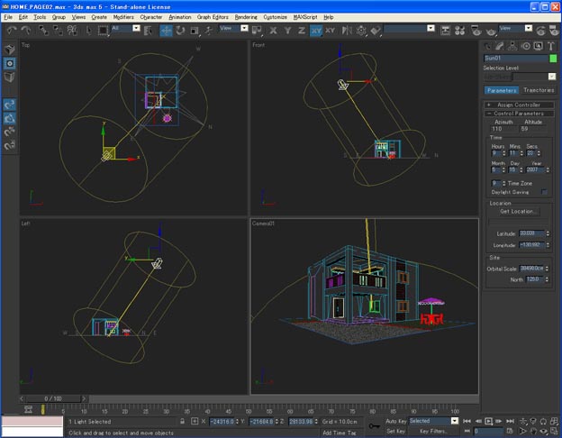Open the Render Scene teapot icon

[476, 31]
